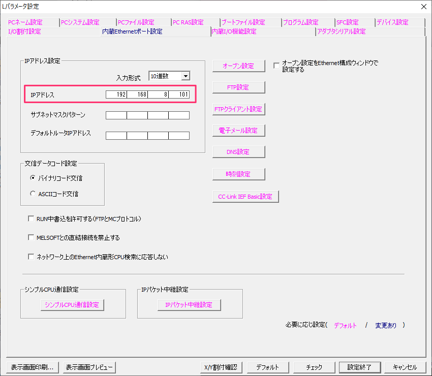Switch to デバイス設定 tab
432x376 pixels.
[x=392, y=22]
